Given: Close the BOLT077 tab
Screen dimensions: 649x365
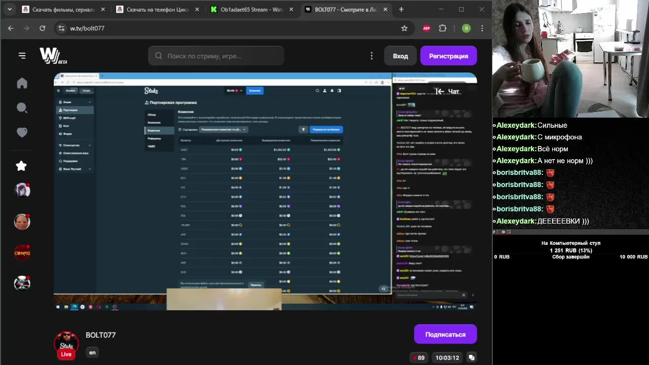Looking at the screenshot, I should pos(385,9).
